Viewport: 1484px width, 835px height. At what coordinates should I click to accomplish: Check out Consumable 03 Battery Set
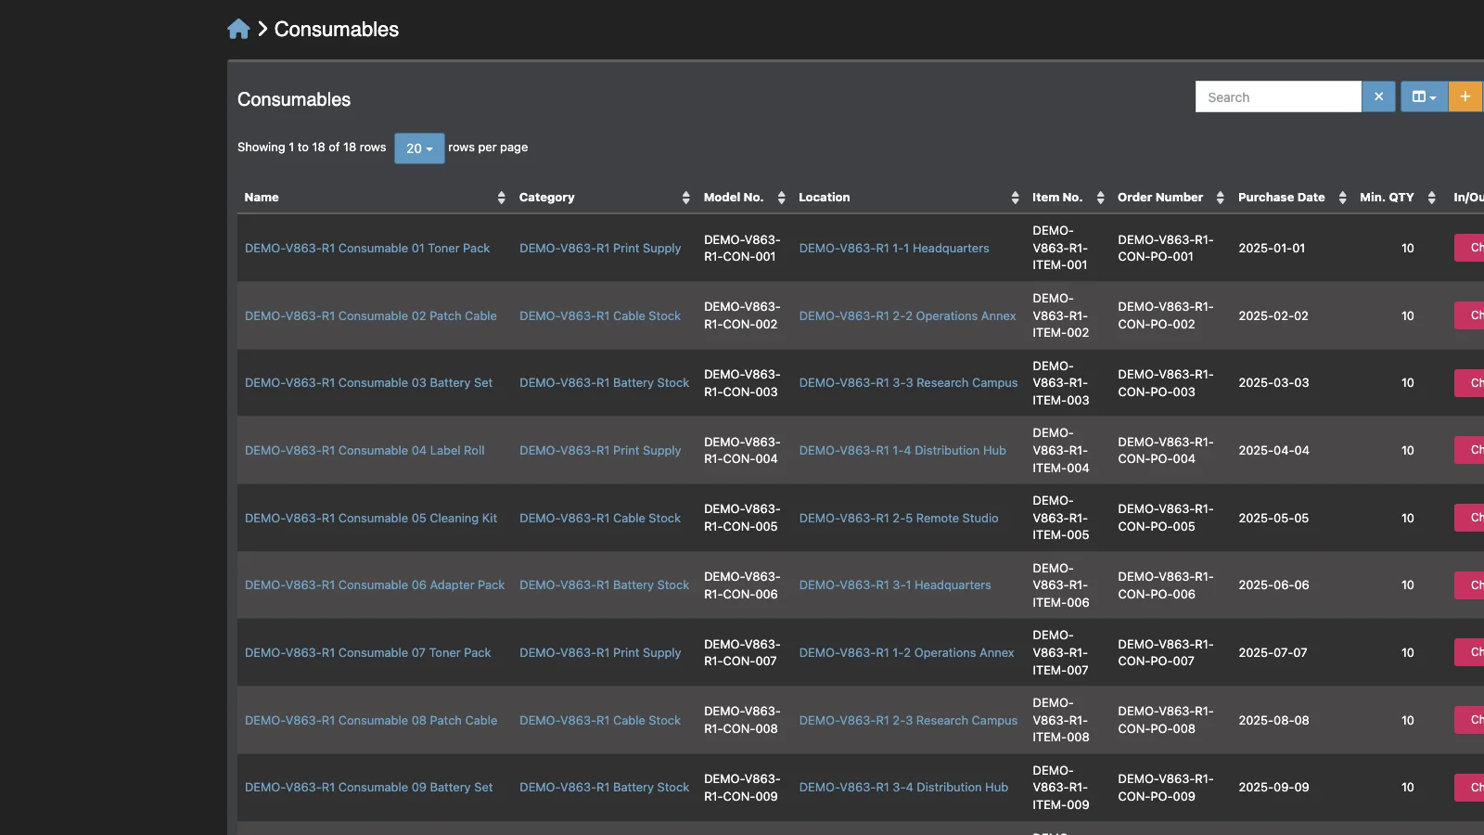click(x=1470, y=382)
